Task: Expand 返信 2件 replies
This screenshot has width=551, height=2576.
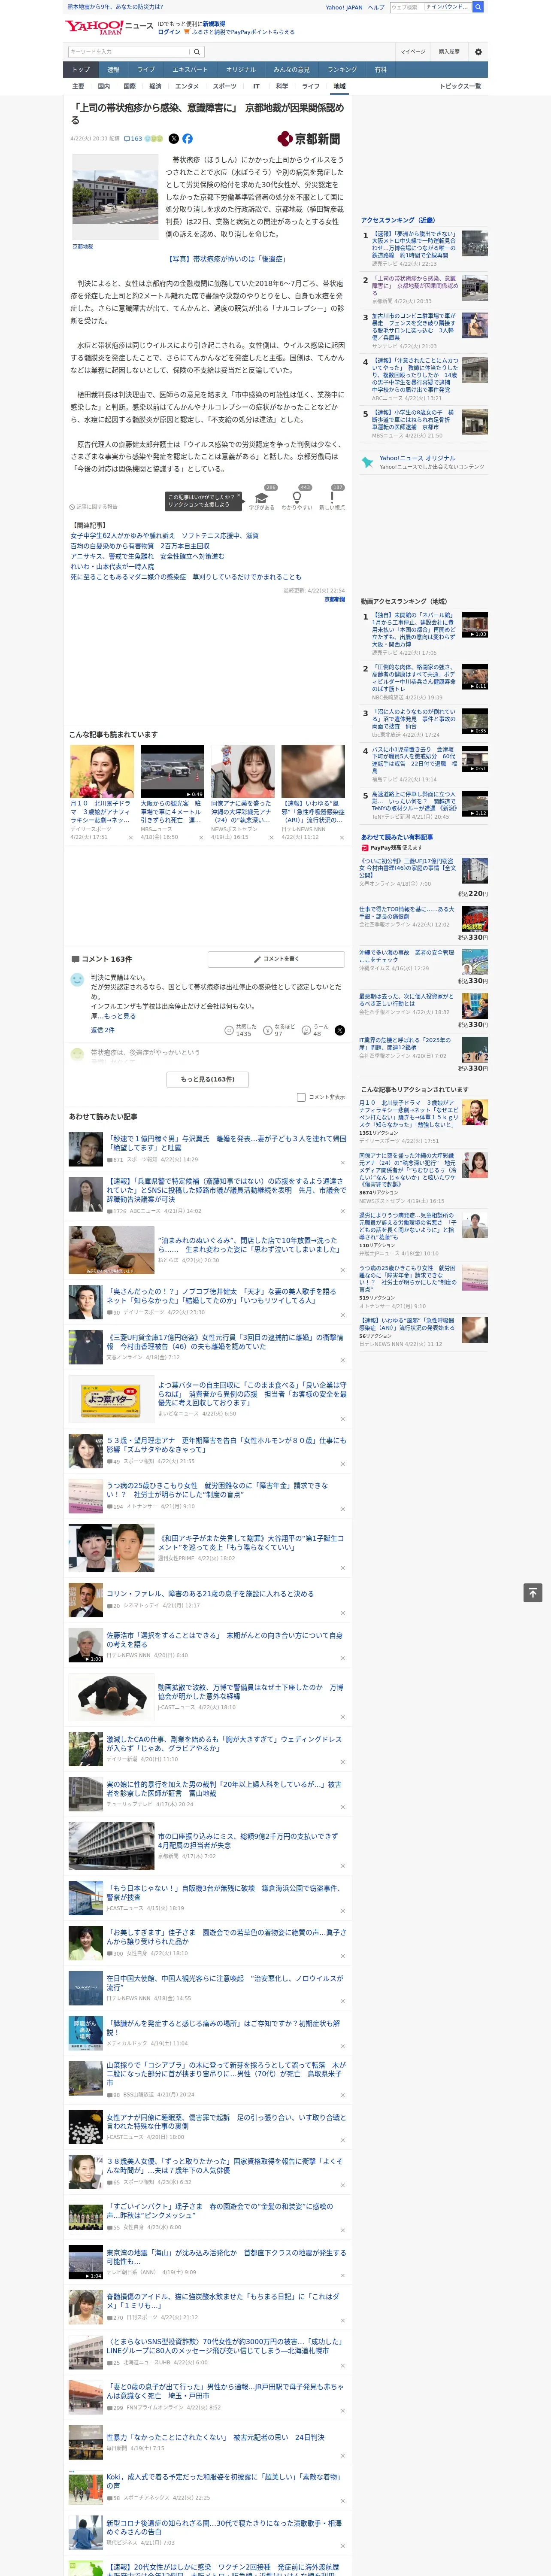Action: pyautogui.click(x=103, y=1030)
